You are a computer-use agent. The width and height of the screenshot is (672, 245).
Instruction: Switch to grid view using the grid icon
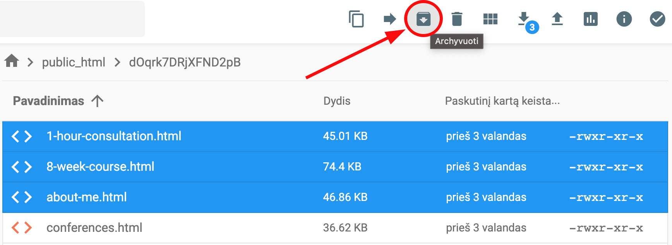tap(490, 19)
